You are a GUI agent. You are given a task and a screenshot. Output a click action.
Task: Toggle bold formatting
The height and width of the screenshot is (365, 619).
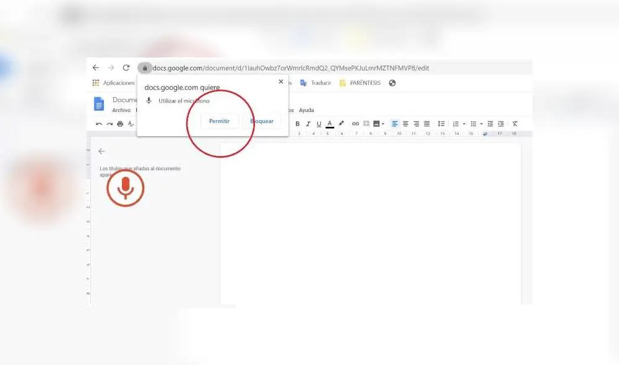click(x=298, y=124)
